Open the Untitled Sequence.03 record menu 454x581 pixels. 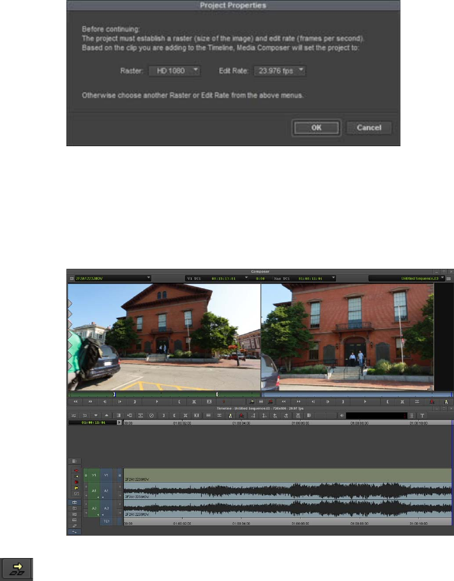point(407,278)
